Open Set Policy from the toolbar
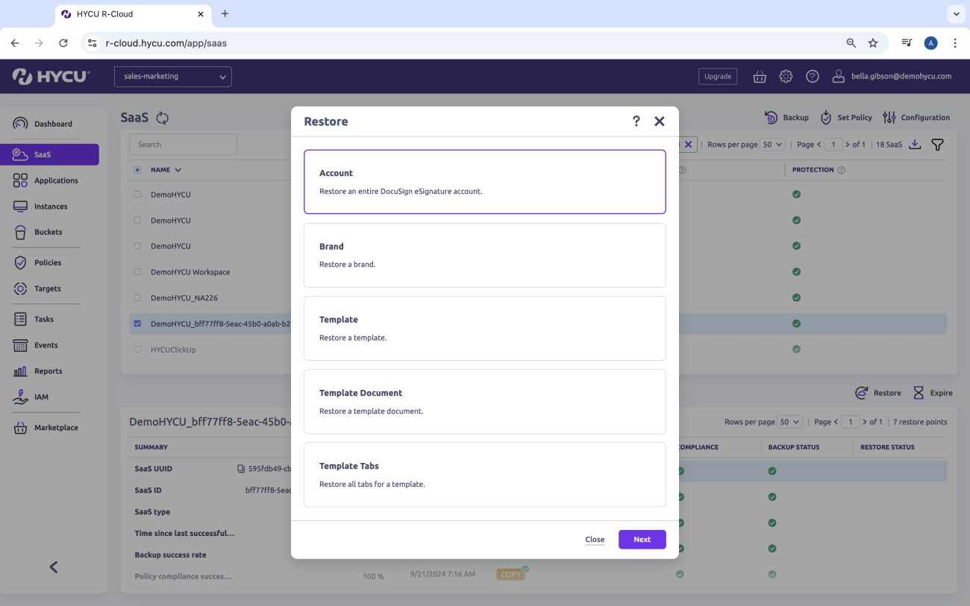This screenshot has height=606, width=970. pos(825,117)
